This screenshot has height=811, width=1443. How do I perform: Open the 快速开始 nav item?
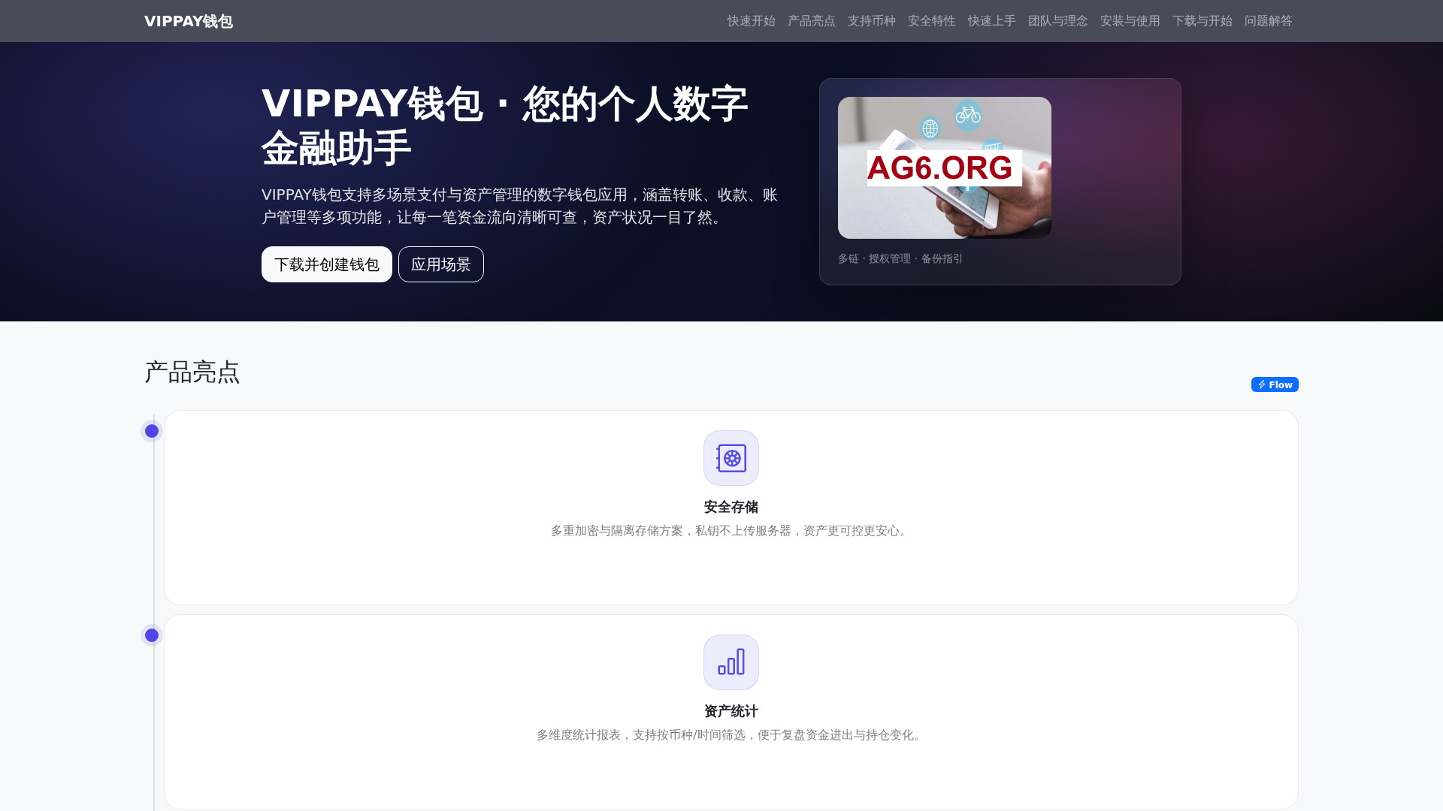click(x=751, y=21)
